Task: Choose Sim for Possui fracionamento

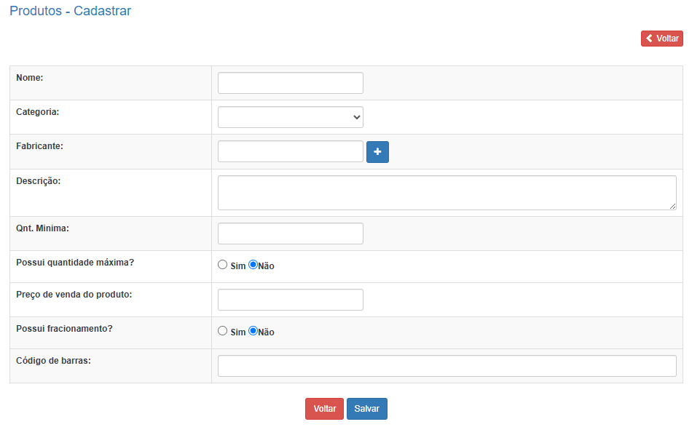Action: (223, 331)
